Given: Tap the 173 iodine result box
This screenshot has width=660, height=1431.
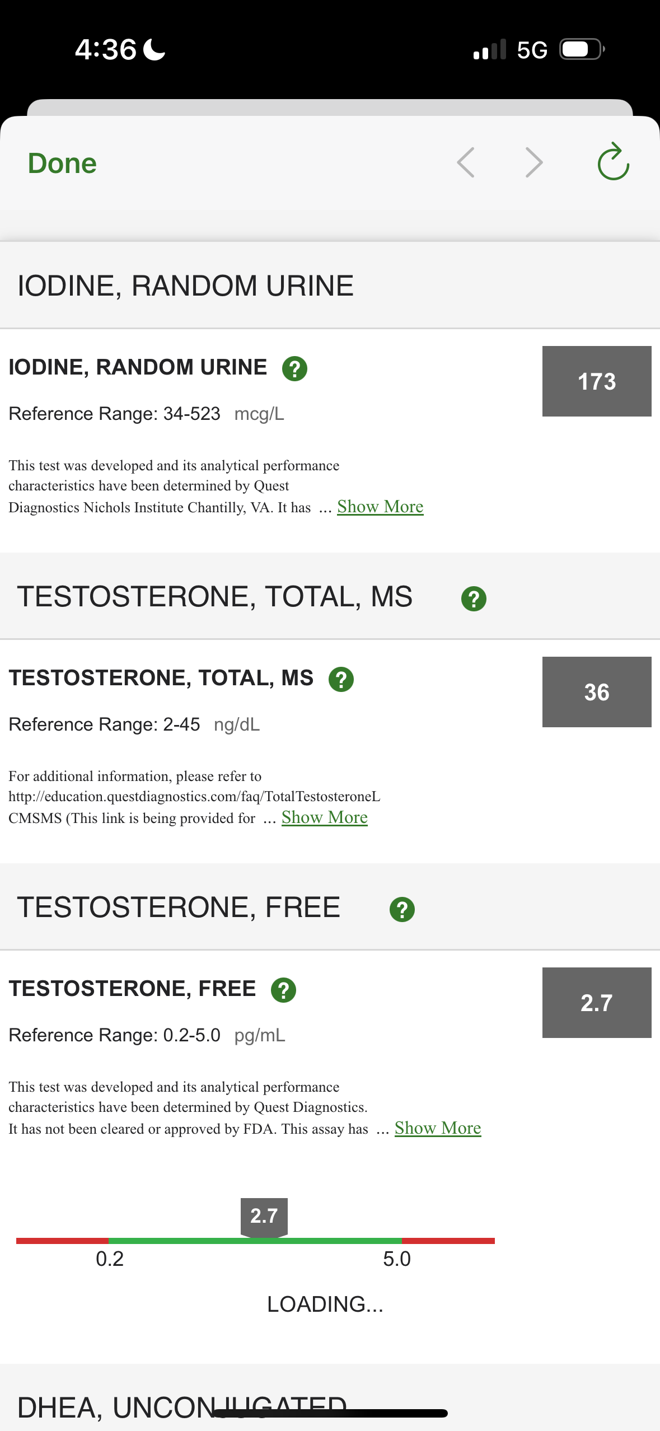Looking at the screenshot, I should (596, 381).
